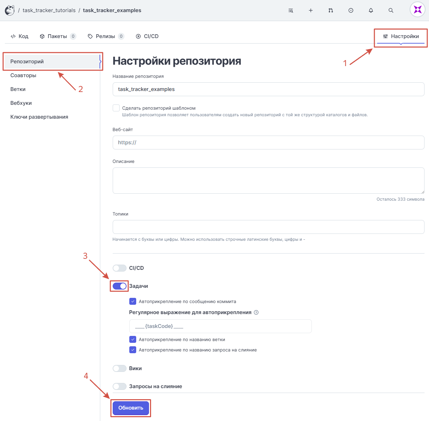This screenshot has height=421, width=429.
Task: Click the plus create icon
Action: coord(311,10)
